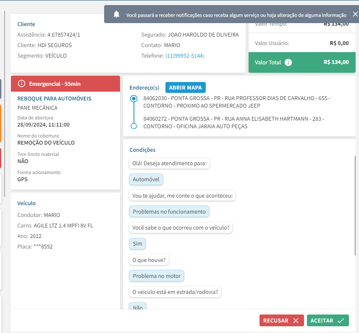This screenshot has height=333, width=359.
Task: Select the hollow destination address marker
Action: (x=134, y=126)
